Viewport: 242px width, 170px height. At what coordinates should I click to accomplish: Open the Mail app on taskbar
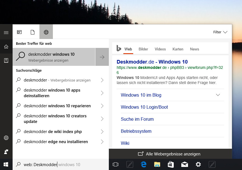click(x=185, y=164)
